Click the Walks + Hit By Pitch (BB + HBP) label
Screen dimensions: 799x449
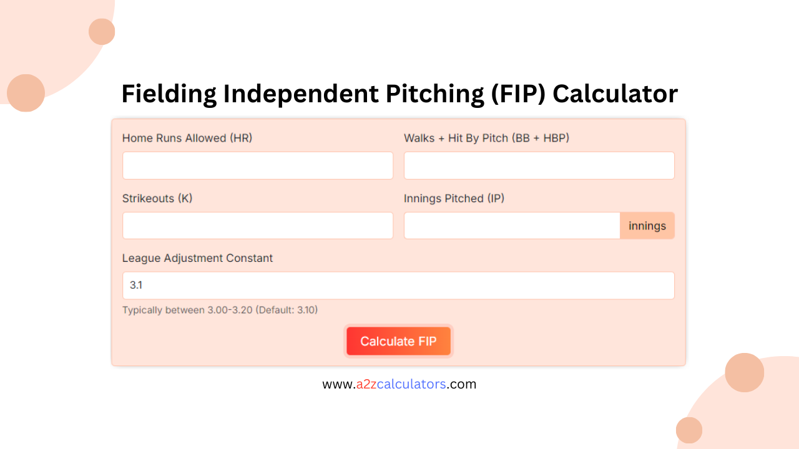point(487,138)
